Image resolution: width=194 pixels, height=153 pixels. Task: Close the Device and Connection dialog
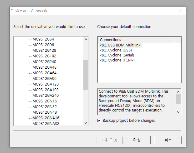pos(180,11)
